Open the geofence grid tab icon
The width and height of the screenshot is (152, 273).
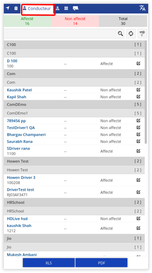66,8
